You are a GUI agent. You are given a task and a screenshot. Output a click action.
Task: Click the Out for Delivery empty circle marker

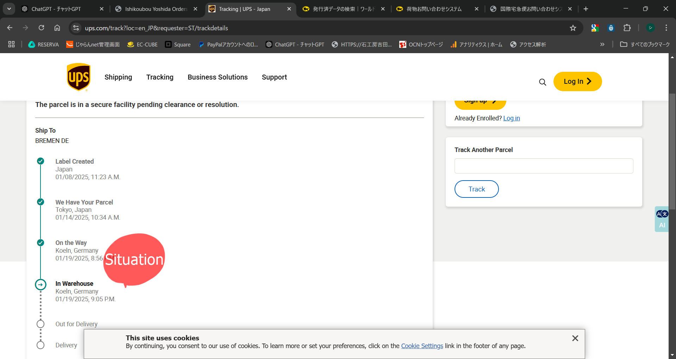tap(40, 324)
